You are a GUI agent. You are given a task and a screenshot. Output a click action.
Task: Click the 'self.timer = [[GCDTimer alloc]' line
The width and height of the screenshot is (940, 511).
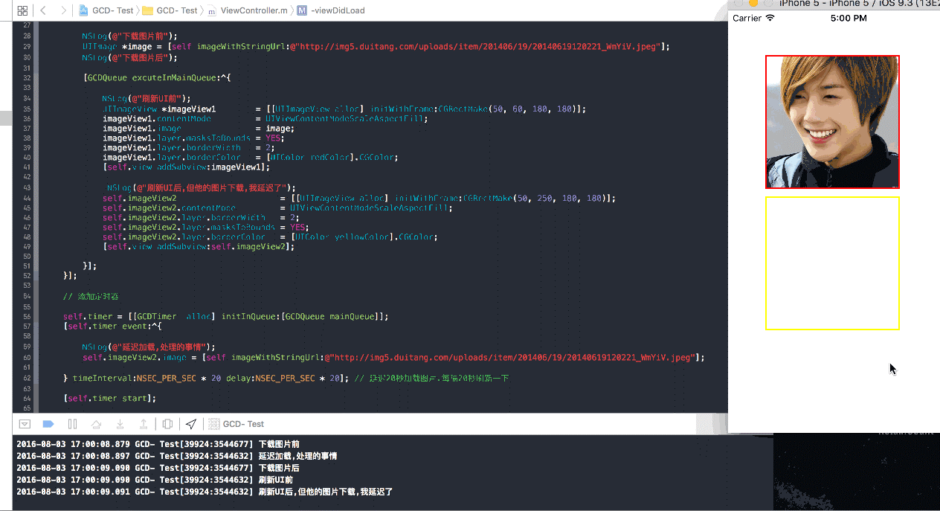pos(226,317)
